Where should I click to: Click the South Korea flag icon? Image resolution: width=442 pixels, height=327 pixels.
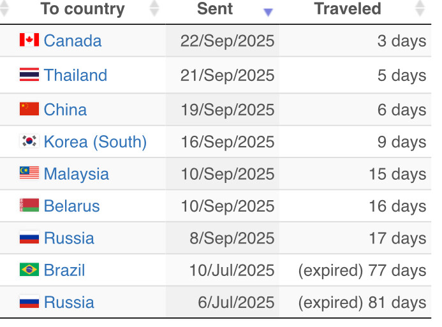(x=29, y=142)
